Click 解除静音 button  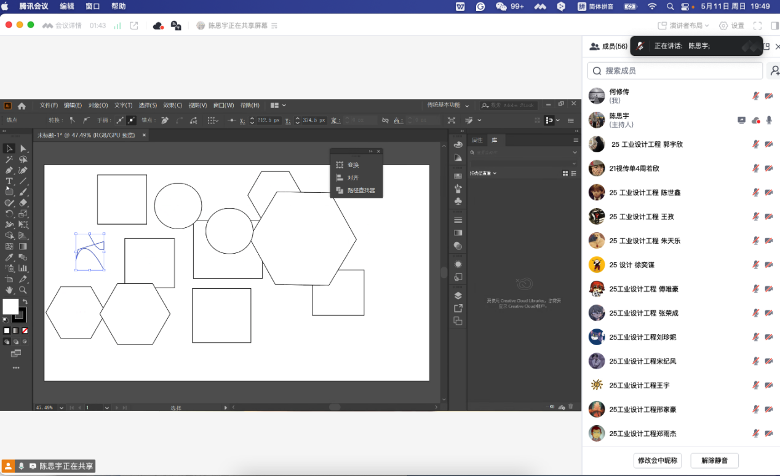[x=714, y=460]
